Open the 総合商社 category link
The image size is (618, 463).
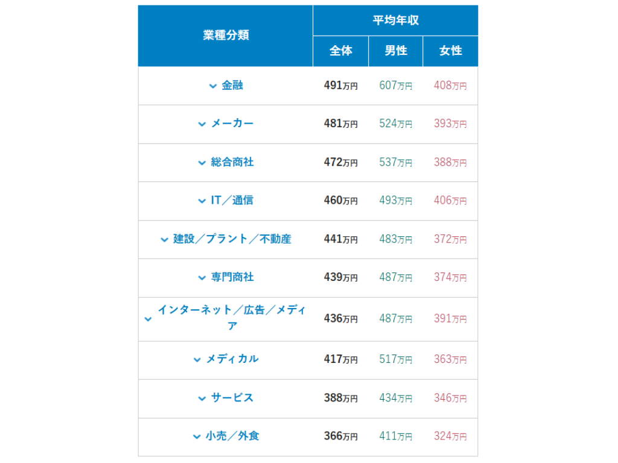pos(232,162)
